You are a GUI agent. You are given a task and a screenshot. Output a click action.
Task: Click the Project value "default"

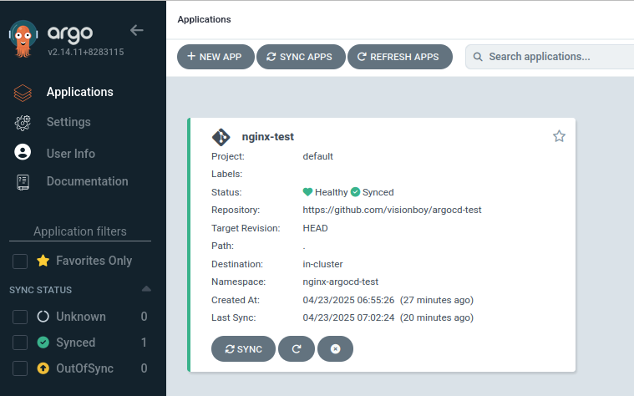point(317,156)
